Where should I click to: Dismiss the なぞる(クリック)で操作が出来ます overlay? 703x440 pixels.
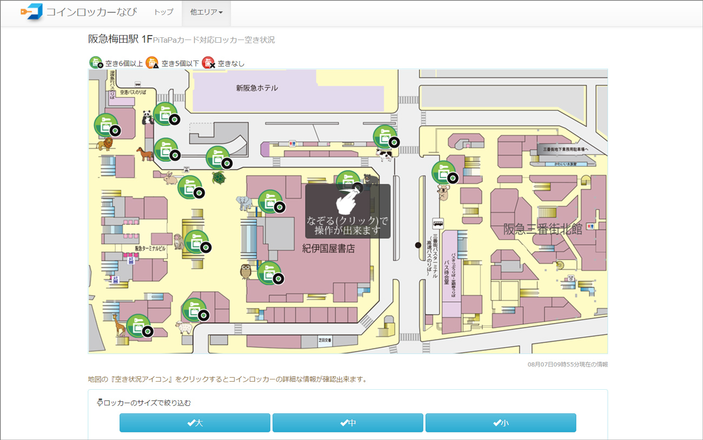[x=348, y=211]
